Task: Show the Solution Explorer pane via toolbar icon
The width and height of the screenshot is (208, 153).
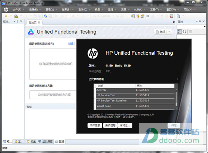Action: click(x=133, y=16)
